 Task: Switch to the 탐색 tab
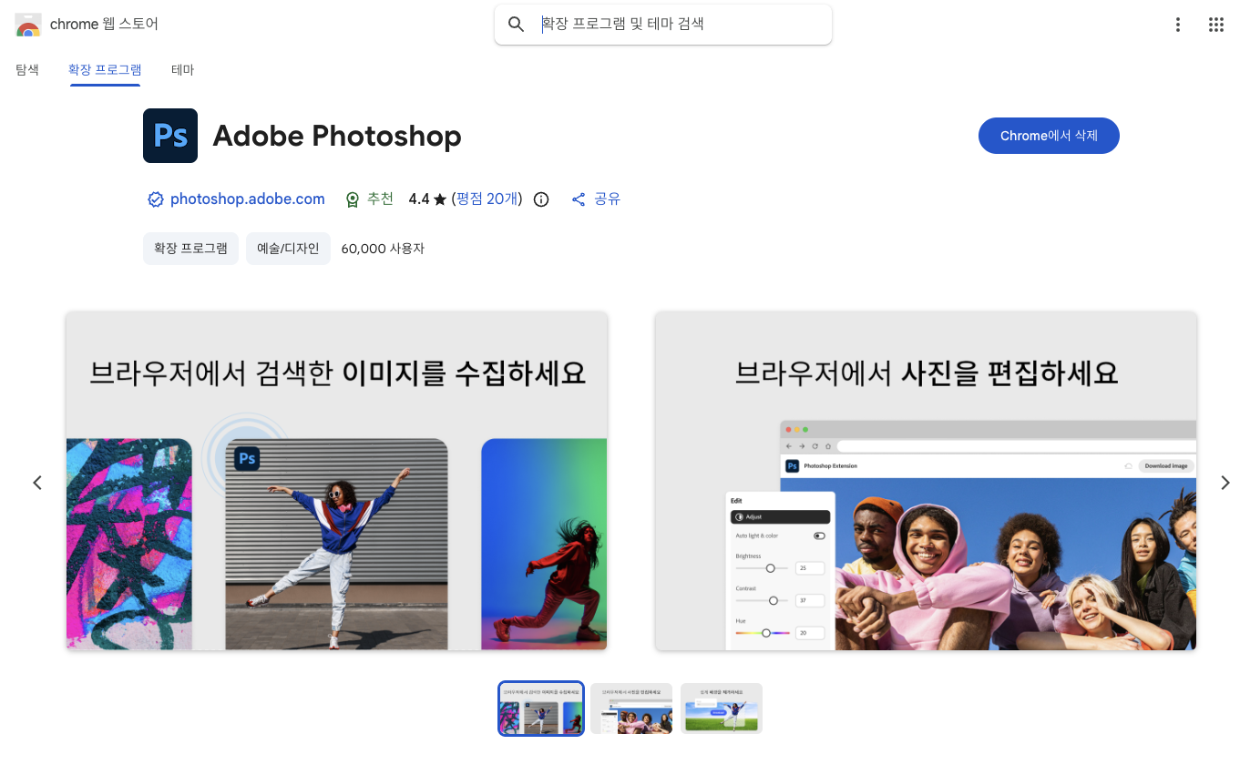tap(27, 70)
